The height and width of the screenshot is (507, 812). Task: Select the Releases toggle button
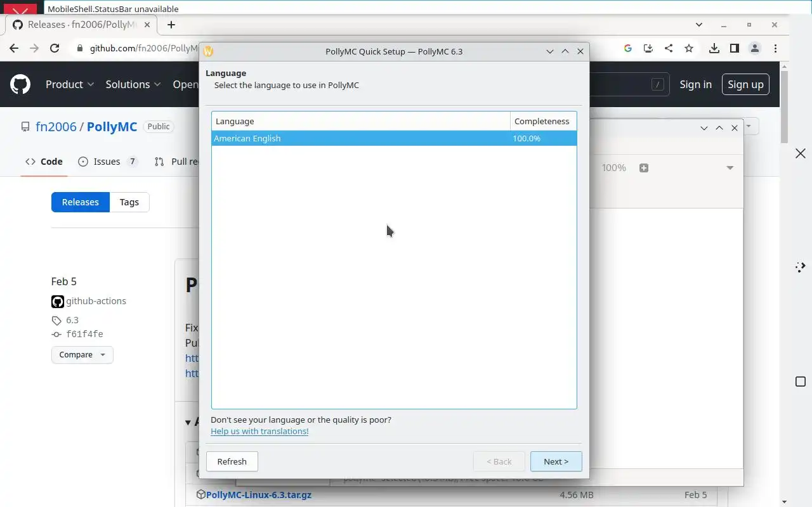click(x=81, y=202)
